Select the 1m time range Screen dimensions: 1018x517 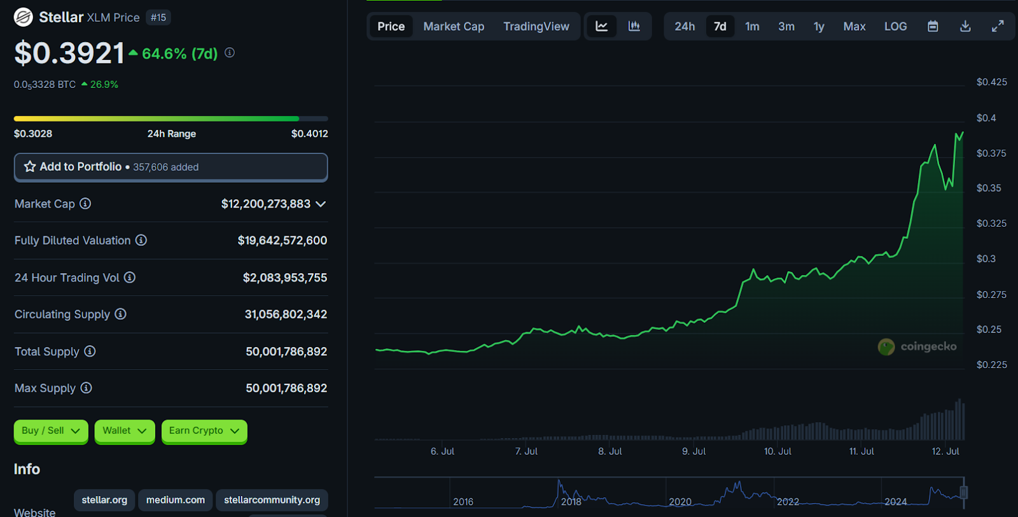[752, 27]
